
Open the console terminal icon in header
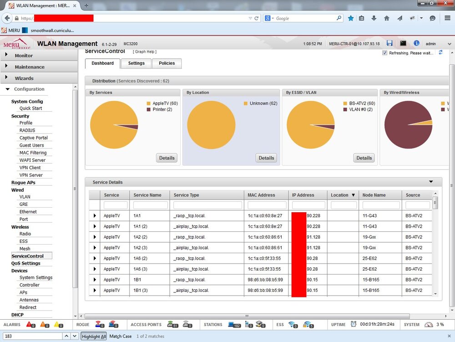pyautogui.click(x=403, y=43)
